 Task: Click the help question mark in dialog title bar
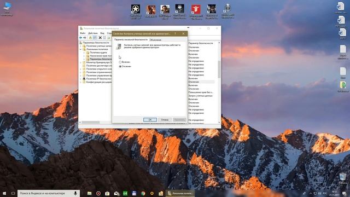(x=175, y=33)
